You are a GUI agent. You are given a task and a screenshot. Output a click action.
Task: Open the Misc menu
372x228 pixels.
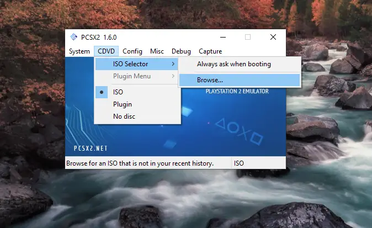pos(157,51)
